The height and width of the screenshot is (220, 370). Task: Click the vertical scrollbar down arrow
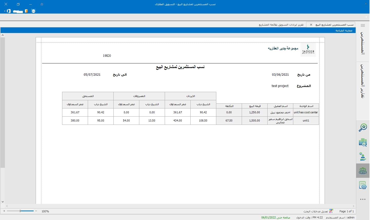coord(3,202)
